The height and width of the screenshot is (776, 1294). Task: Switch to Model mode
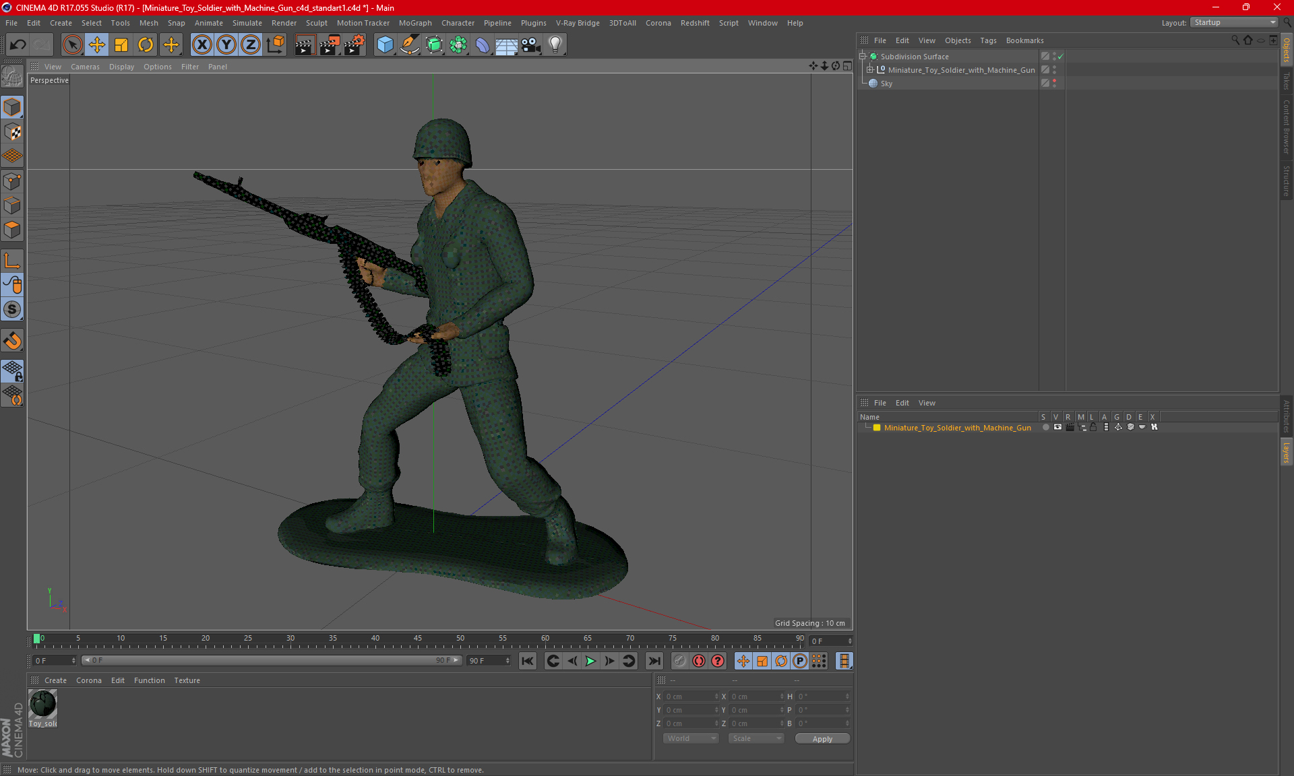tap(12, 107)
